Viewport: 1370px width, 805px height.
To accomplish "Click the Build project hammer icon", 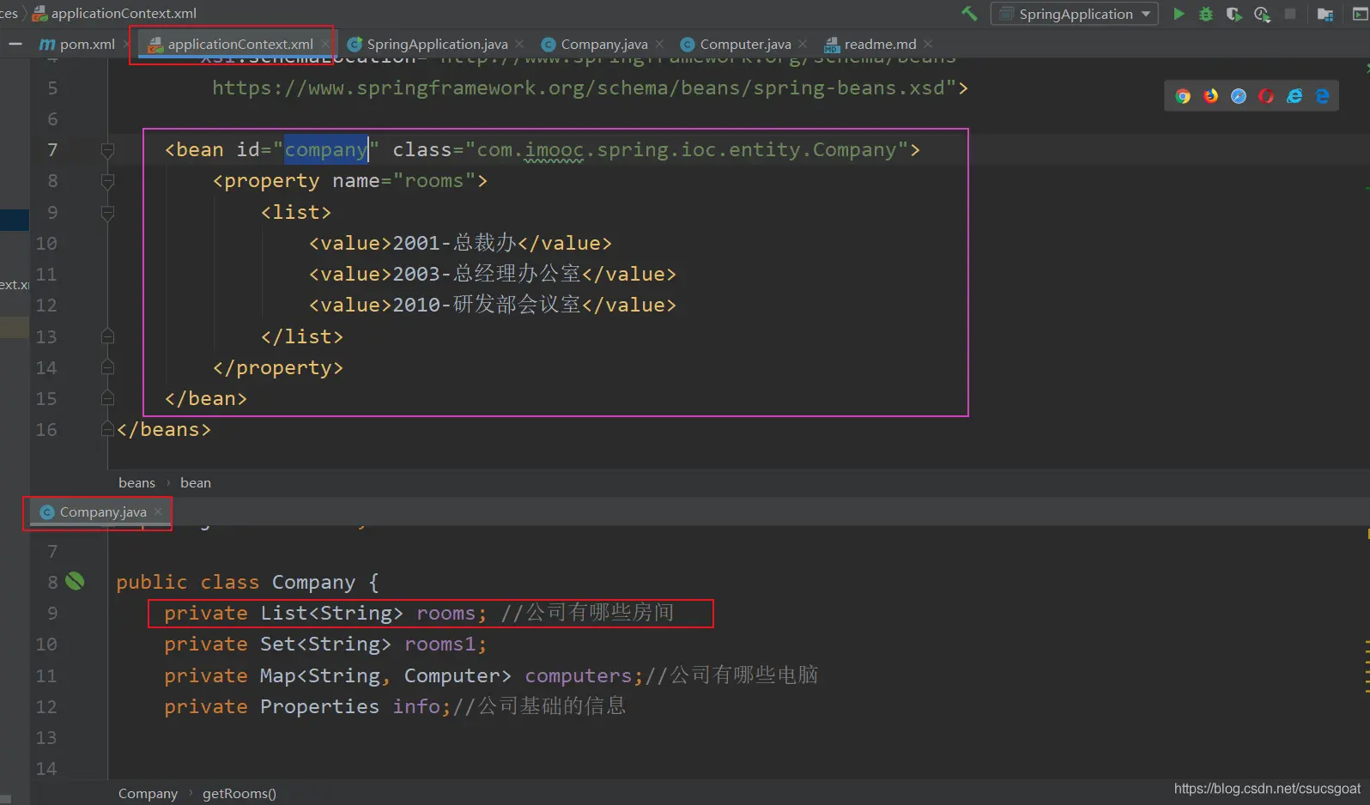I will click(x=969, y=14).
